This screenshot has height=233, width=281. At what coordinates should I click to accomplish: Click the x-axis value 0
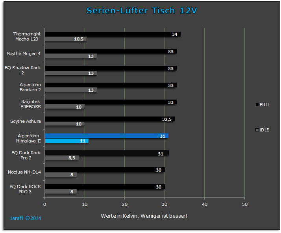click(44, 204)
